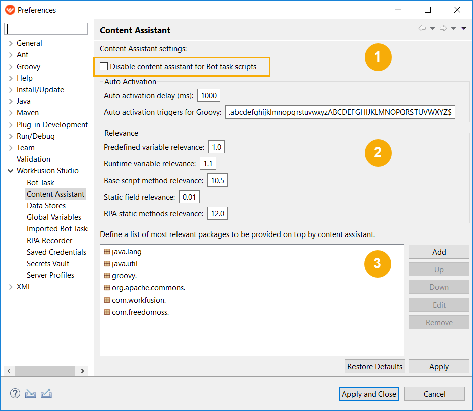Select Content Assistant in the tree
473x411 pixels.
coord(55,194)
